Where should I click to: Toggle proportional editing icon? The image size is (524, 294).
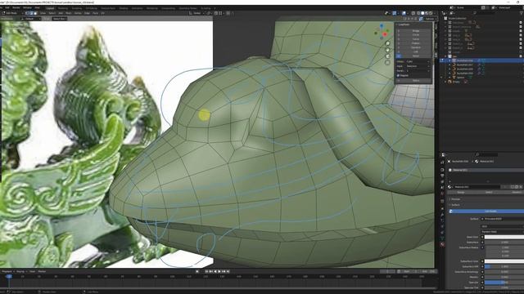pyautogui.click(x=228, y=13)
